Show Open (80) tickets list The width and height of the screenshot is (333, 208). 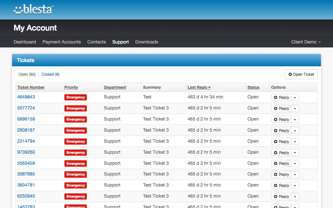click(x=27, y=74)
